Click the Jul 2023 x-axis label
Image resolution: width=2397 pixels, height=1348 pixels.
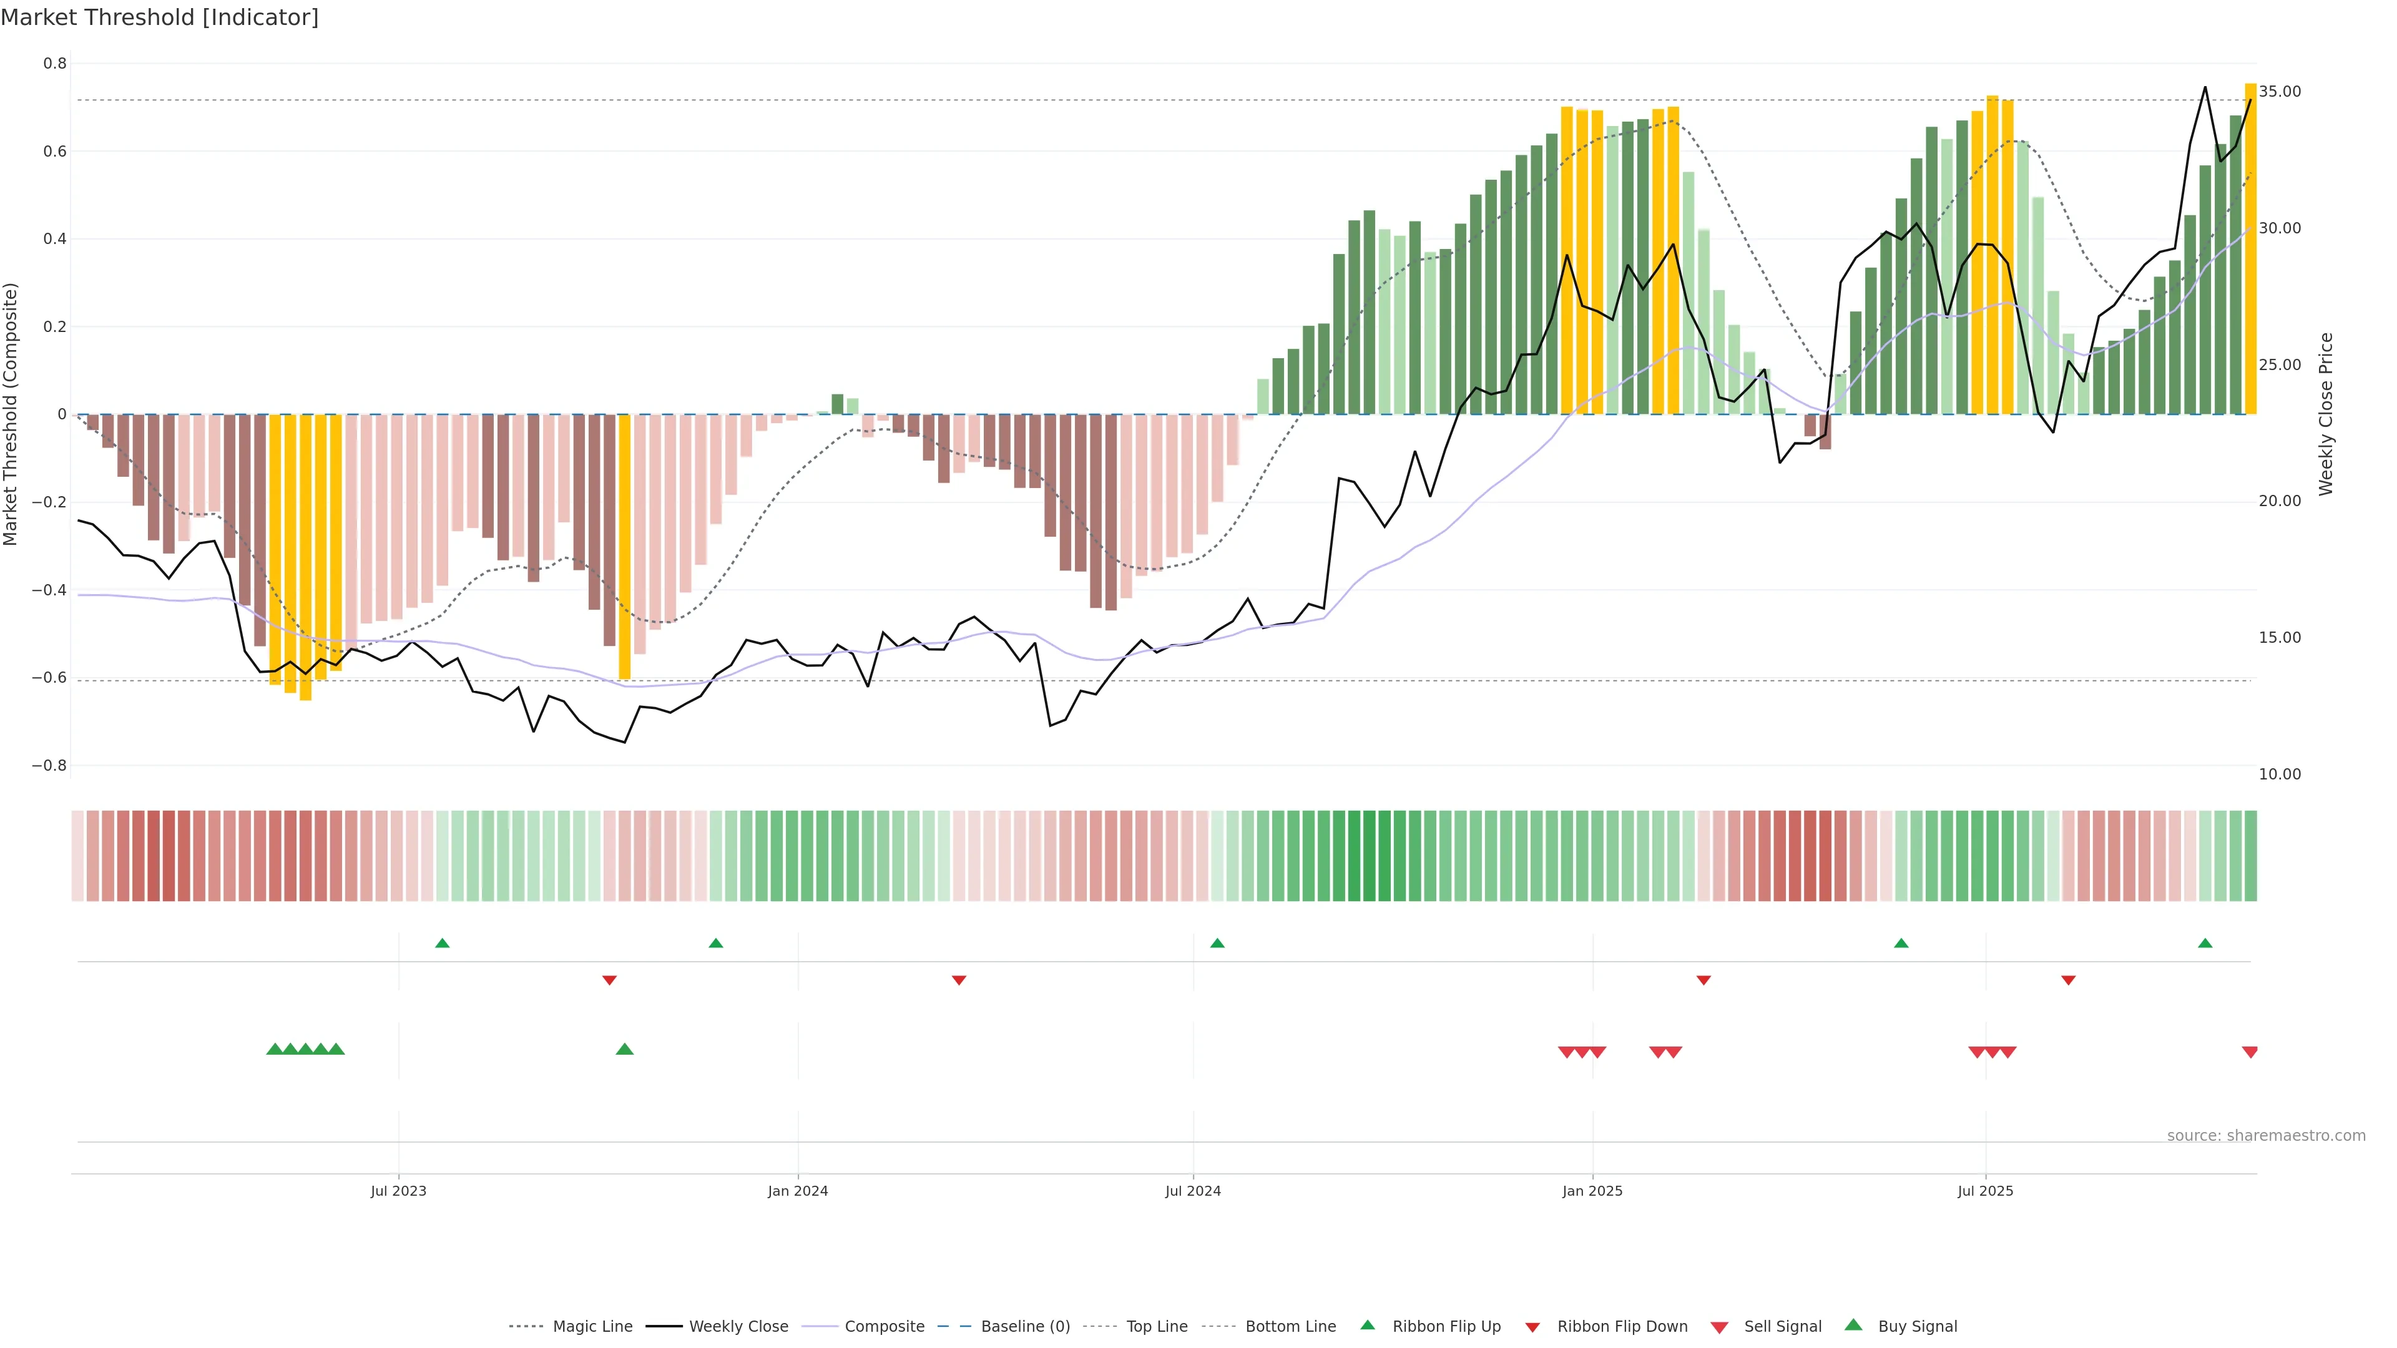(398, 1191)
